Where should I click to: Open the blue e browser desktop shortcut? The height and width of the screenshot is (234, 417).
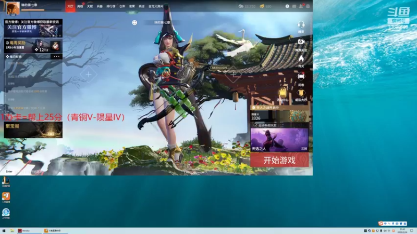click(x=6, y=213)
